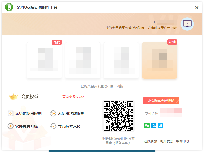Click the 会员权益 heading text
This screenshot has width=204, height=152.
coord(30,96)
